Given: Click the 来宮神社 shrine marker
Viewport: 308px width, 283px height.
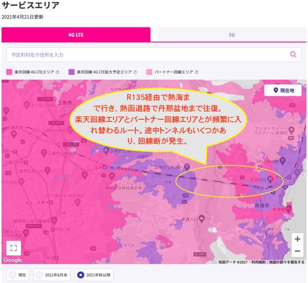Looking at the screenshot, I should (270, 179).
